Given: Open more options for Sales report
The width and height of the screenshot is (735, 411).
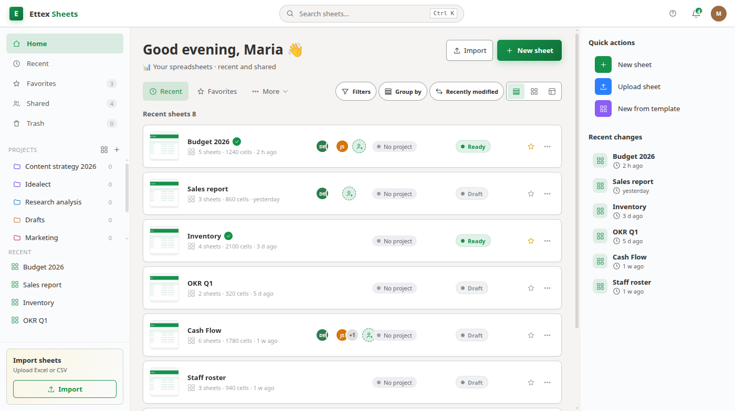Looking at the screenshot, I should (548, 194).
